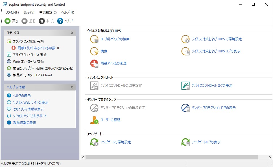Open the ヘルプ(H) menu

pos(68,12)
